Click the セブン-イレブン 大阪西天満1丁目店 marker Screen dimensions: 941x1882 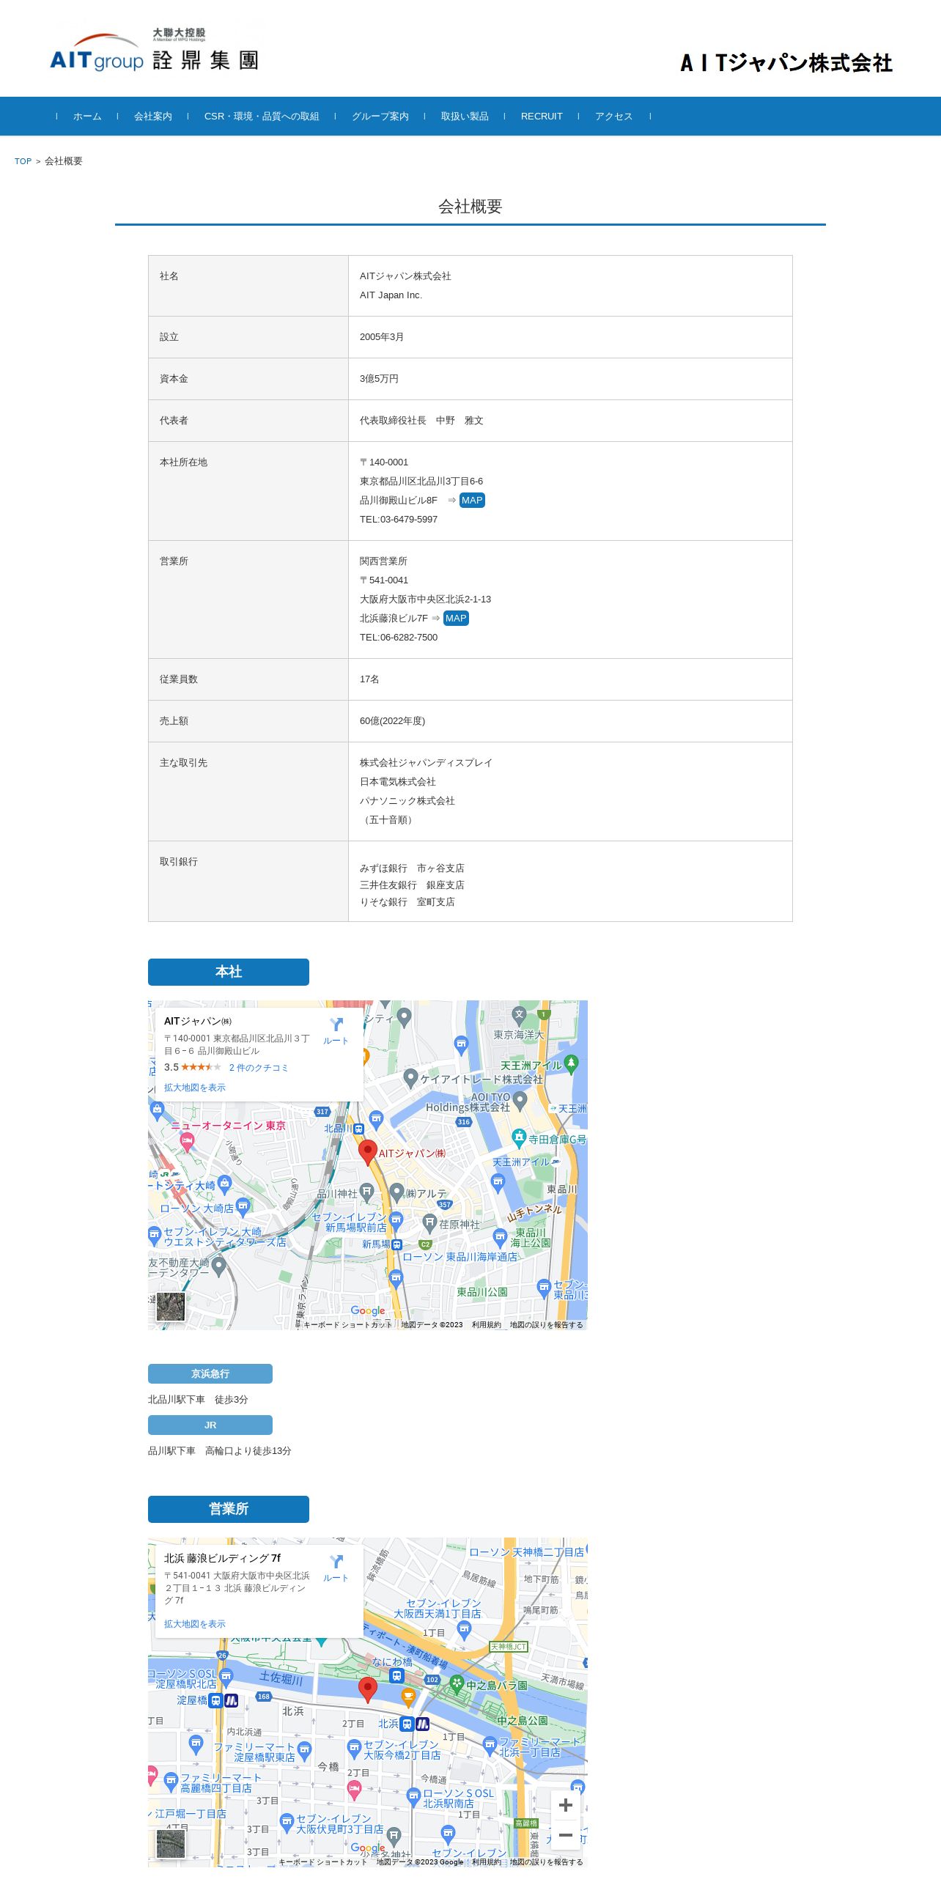coord(464,1630)
